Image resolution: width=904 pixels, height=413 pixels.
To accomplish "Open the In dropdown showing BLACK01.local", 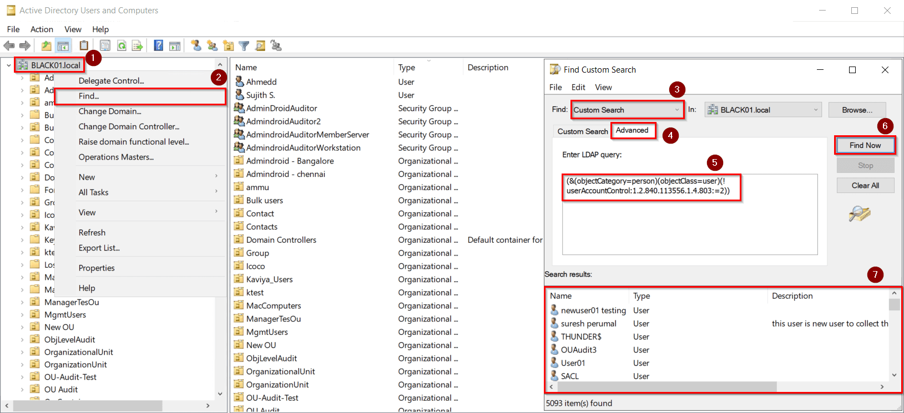I will coord(762,110).
